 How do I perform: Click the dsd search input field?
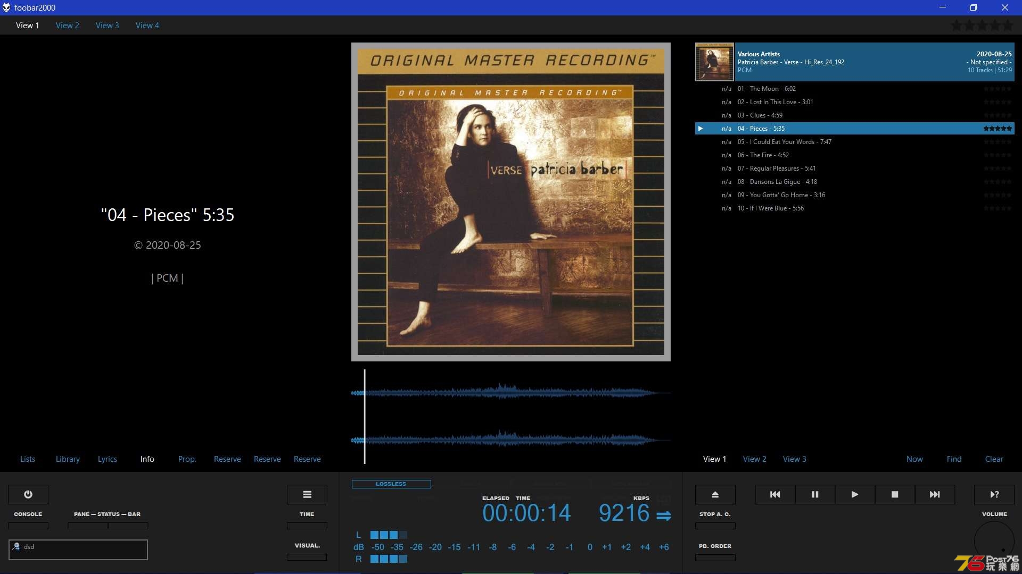(78, 550)
